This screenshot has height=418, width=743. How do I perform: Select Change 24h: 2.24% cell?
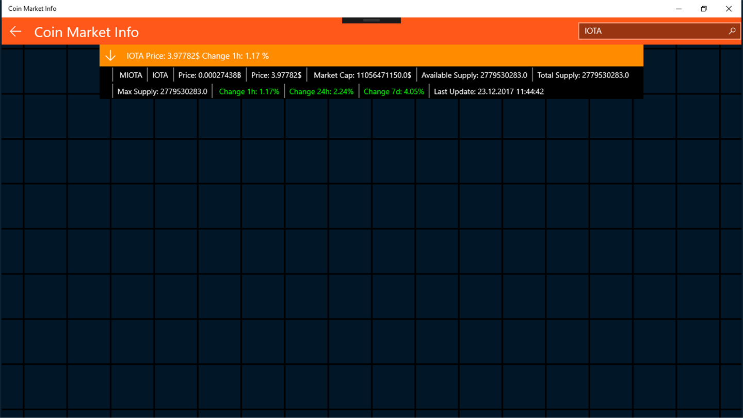[x=321, y=92]
